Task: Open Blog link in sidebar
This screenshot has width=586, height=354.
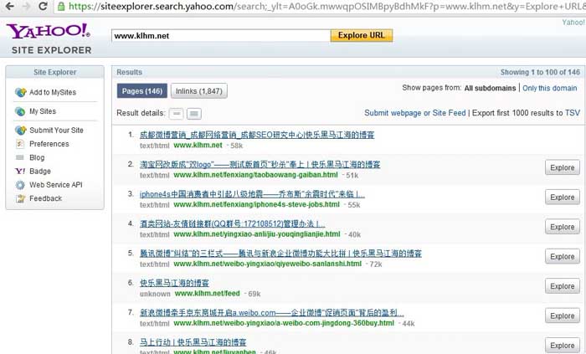Action: (x=37, y=157)
